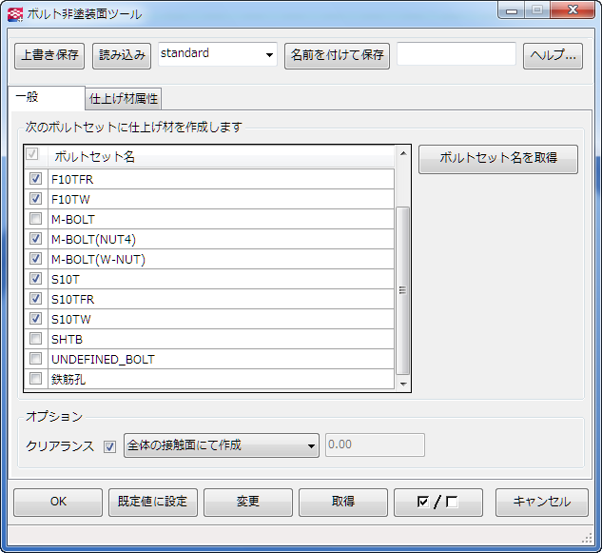Select the SHTB row text

point(67,339)
